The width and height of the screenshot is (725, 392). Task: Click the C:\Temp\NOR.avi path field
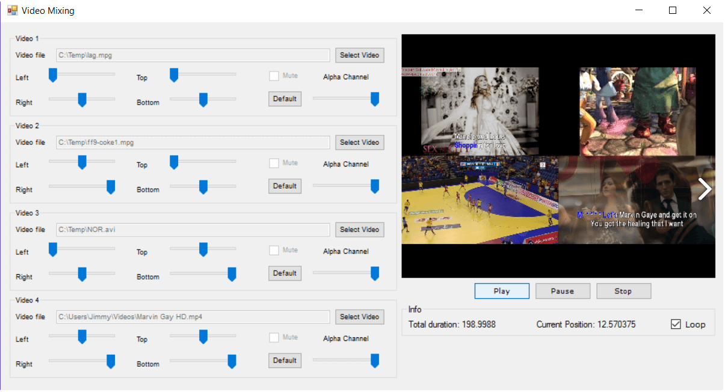click(x=193, y=230)
